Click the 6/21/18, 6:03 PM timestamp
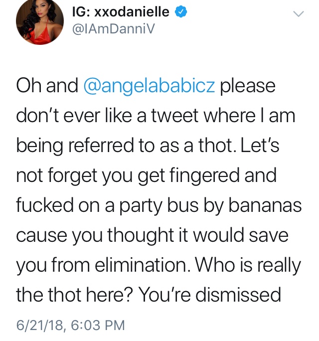The width and height of the screenshot is (319, 341). (x=71, y=325)
